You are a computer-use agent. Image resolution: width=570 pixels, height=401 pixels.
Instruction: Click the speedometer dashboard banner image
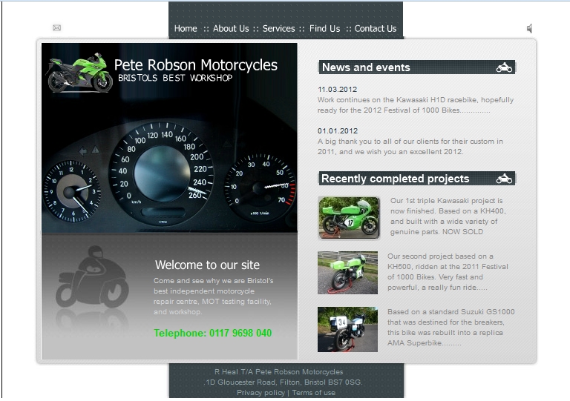tap(169, 138)
